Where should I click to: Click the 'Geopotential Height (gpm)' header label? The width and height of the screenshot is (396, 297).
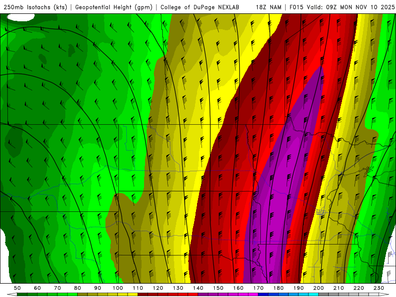[114, 7]
